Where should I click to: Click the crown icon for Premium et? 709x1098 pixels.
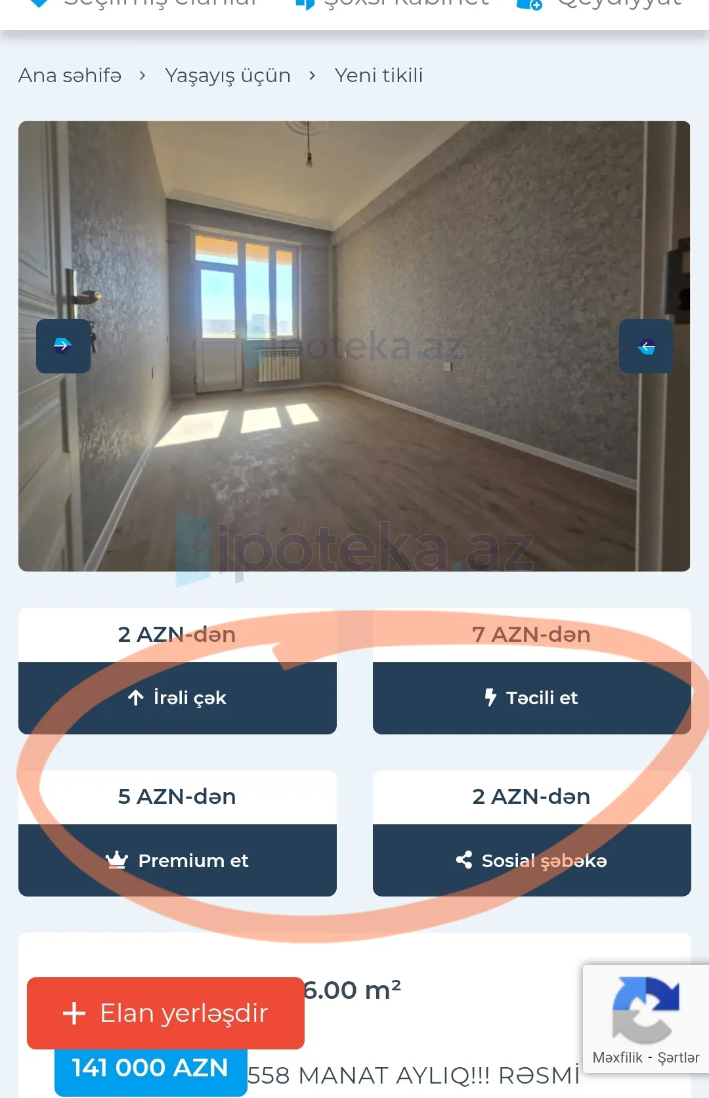point(117,860)
